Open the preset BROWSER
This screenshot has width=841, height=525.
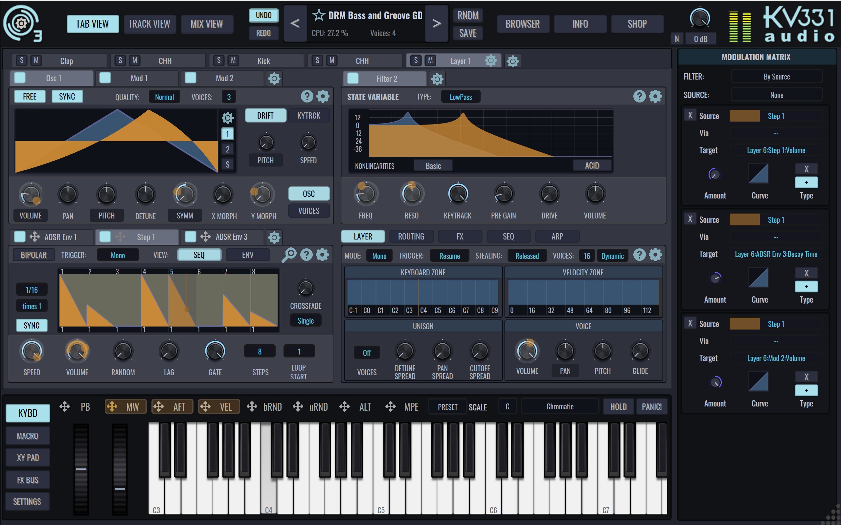click(x=523, y=24)
